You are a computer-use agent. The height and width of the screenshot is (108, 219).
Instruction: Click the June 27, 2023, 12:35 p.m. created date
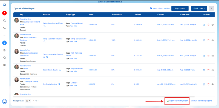[166, 84]
